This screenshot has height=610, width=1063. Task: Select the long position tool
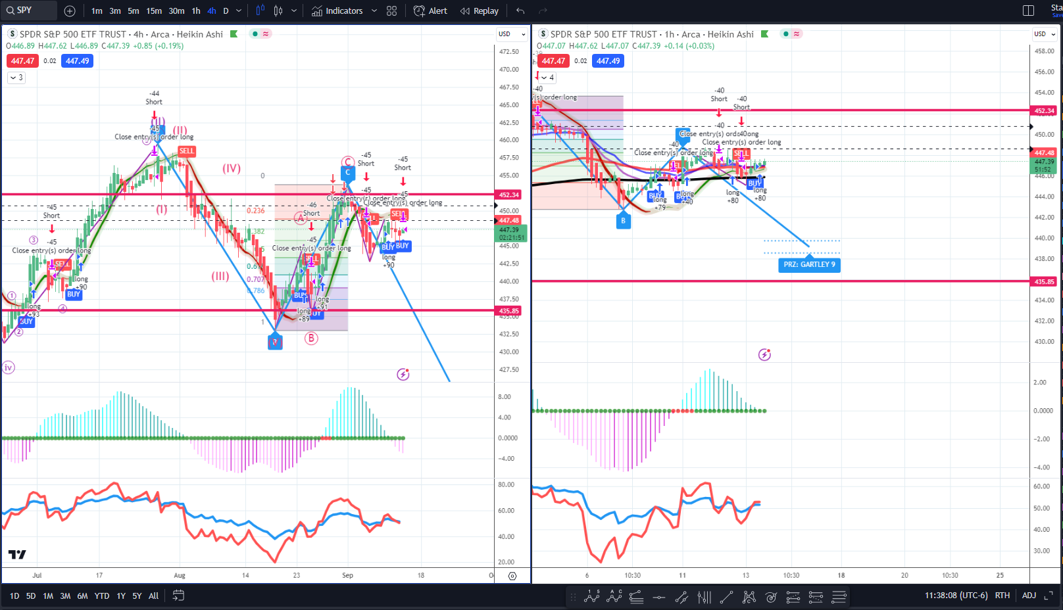tap(793, 597)
